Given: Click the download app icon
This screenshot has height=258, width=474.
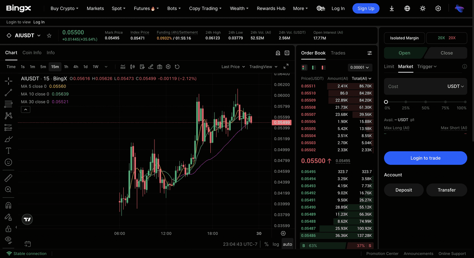Looking at the screenshot, I should click(391, 8).
